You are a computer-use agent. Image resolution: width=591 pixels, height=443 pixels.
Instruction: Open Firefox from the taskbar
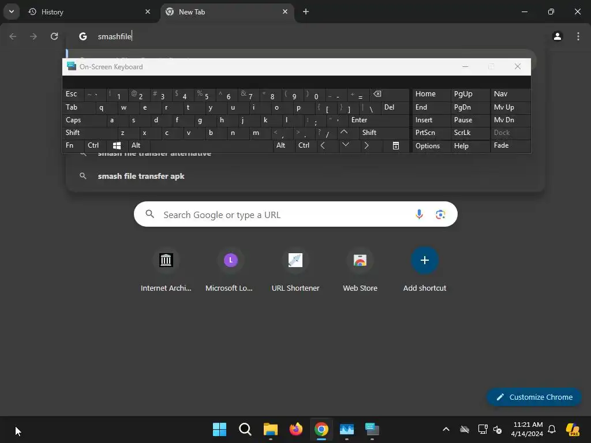296,429
